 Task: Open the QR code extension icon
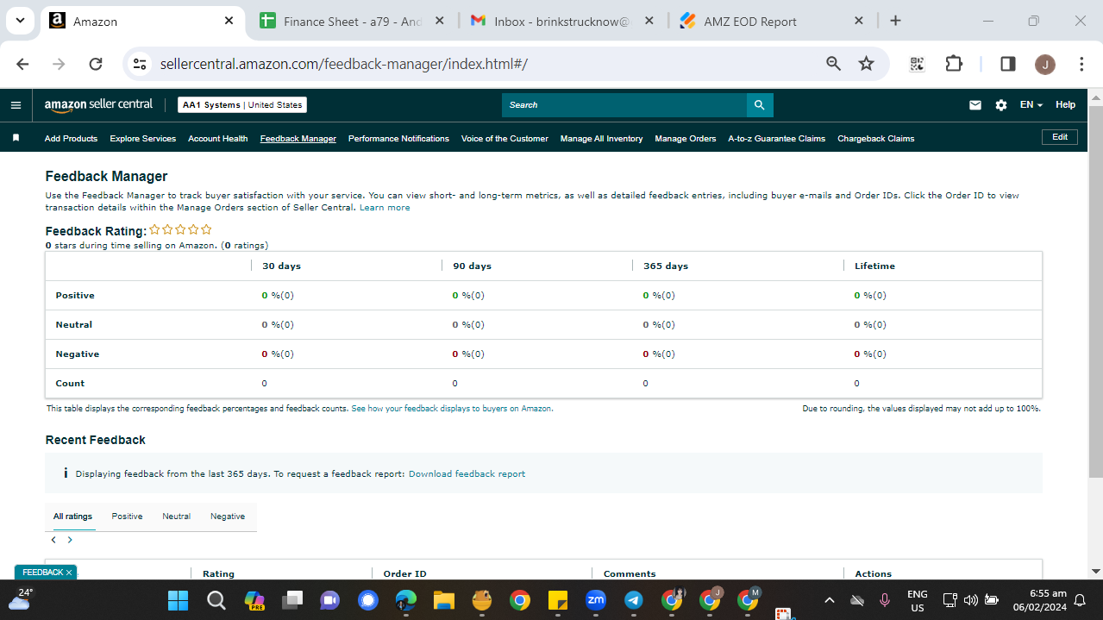(x=917, y=64)
